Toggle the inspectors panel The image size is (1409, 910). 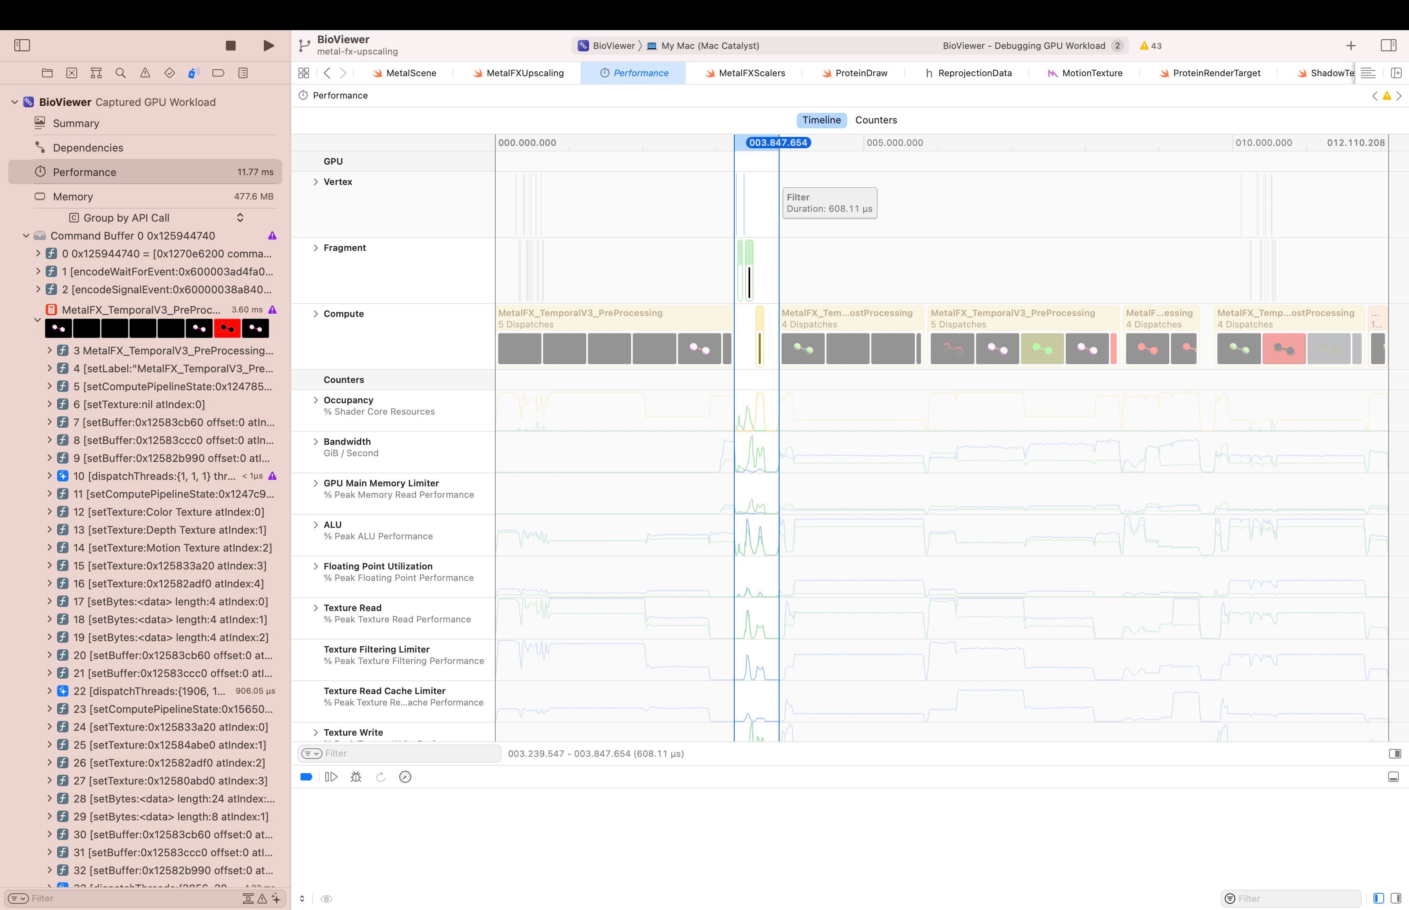point(1388,46)
